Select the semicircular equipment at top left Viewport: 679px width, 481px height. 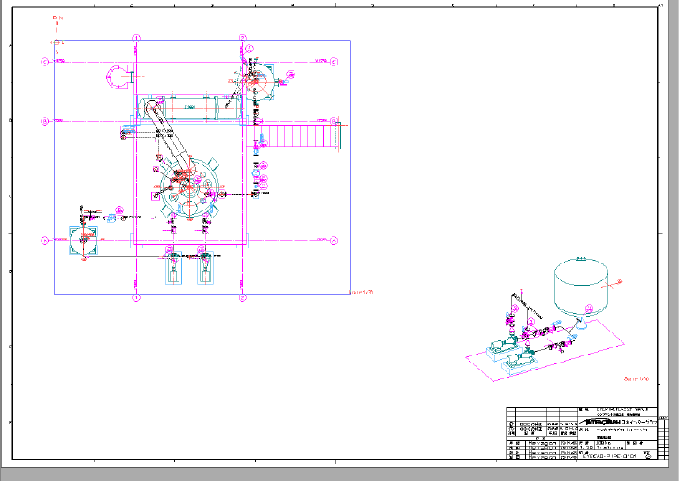(118, 77)
